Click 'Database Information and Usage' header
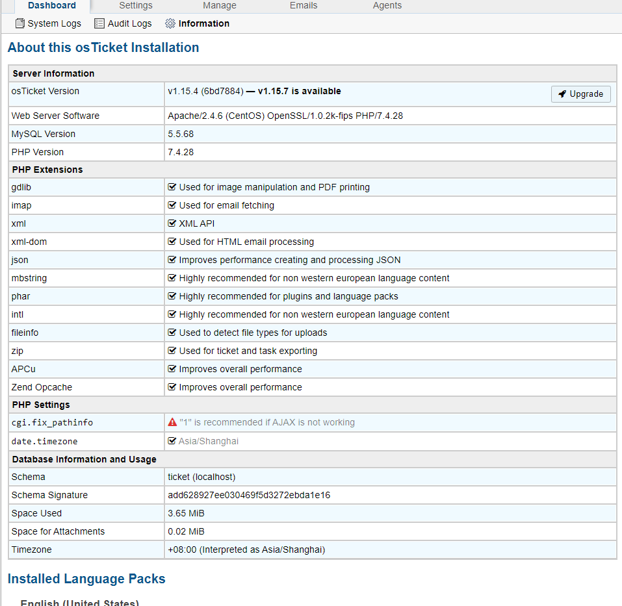This screenshot has width=622, height=606. [x=84, y=459]
